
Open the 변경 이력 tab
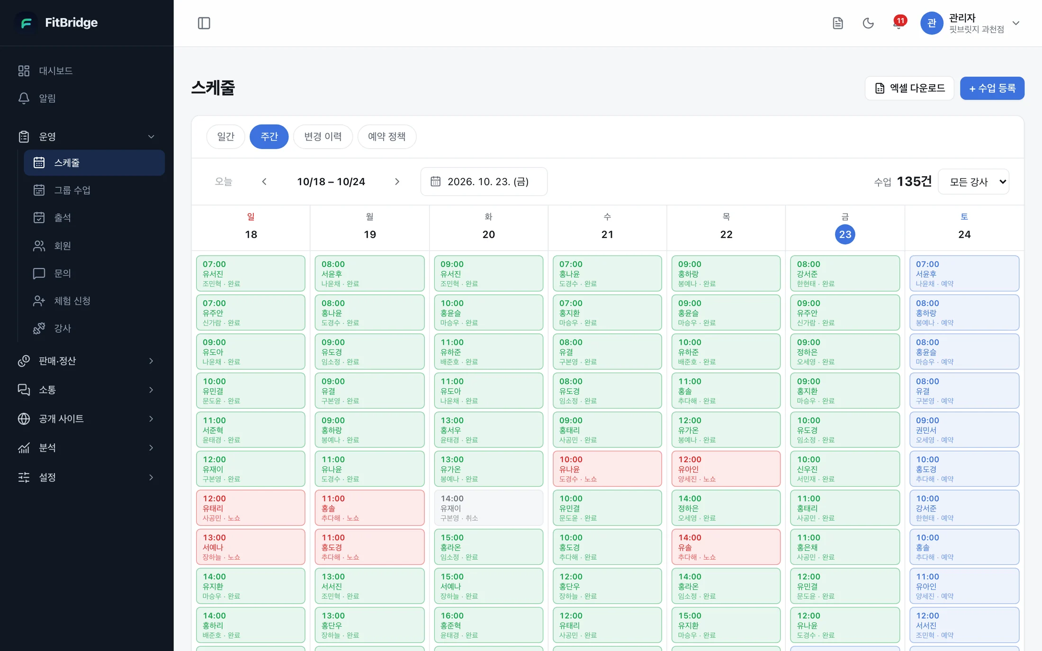pyautogui.click(x=323, y=136)
